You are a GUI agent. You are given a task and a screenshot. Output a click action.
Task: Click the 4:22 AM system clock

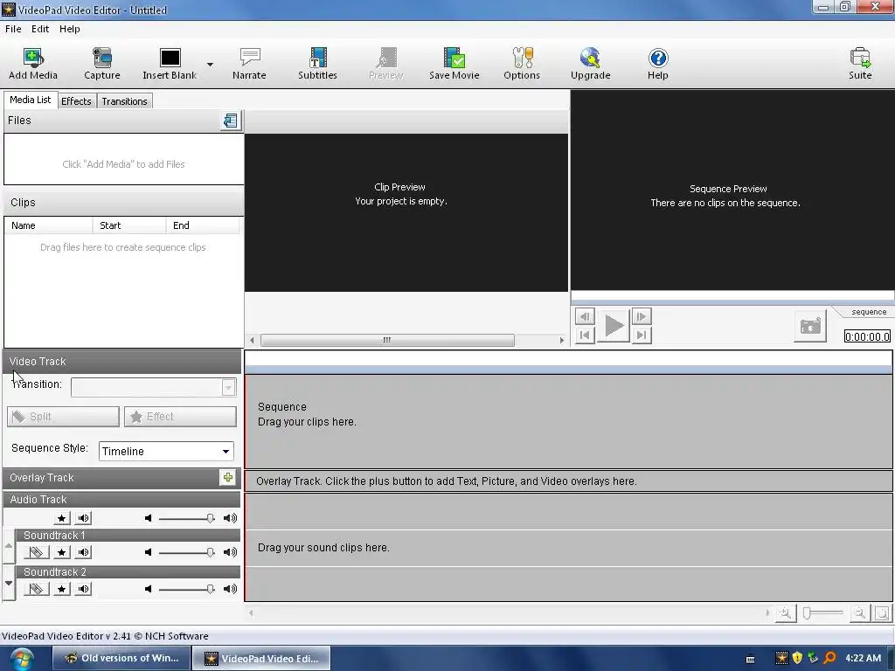point(863,658)
